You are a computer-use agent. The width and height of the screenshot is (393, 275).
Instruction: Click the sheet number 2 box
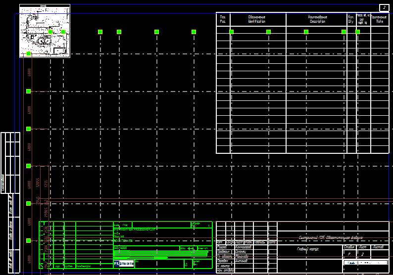(384, 7)
